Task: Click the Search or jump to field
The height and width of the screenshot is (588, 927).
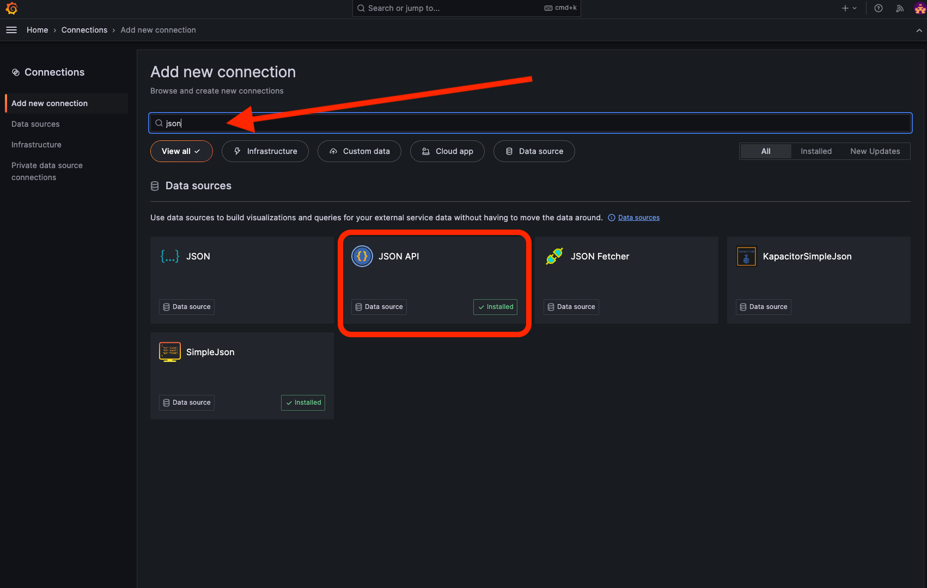Action: [467, 8]
